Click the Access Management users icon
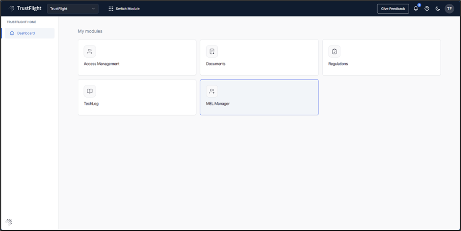 [90, 51]
